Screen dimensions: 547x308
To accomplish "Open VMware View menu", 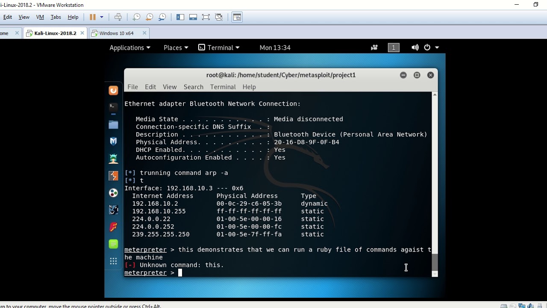I will [24, 17].
